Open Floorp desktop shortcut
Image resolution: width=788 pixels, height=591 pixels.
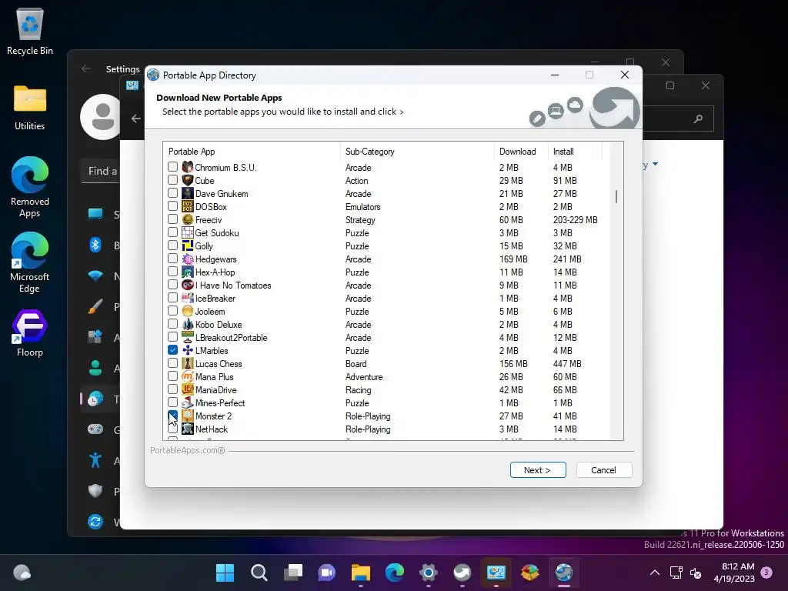coord(30,332)
